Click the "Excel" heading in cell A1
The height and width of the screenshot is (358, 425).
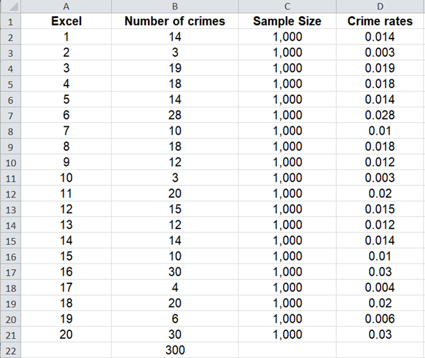tap(66, 21)
